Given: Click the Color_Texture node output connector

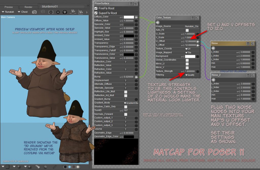Looking at the screenshot, I should tap(158, 23).
